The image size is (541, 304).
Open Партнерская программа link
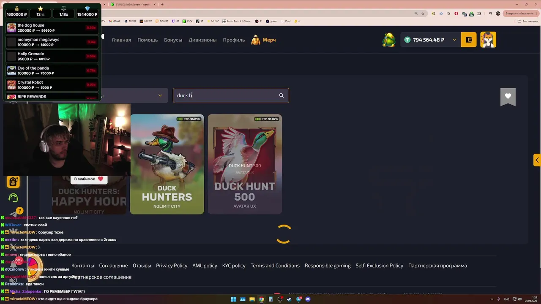pyautogui.click(x=437, y=266)
